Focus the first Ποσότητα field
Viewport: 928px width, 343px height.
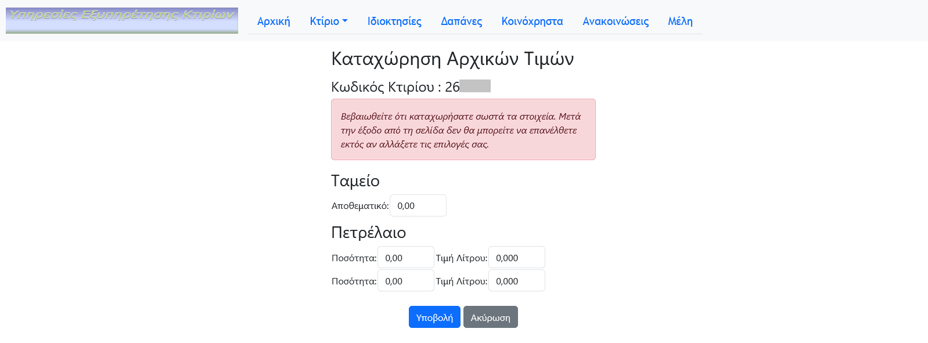point(405,257)
